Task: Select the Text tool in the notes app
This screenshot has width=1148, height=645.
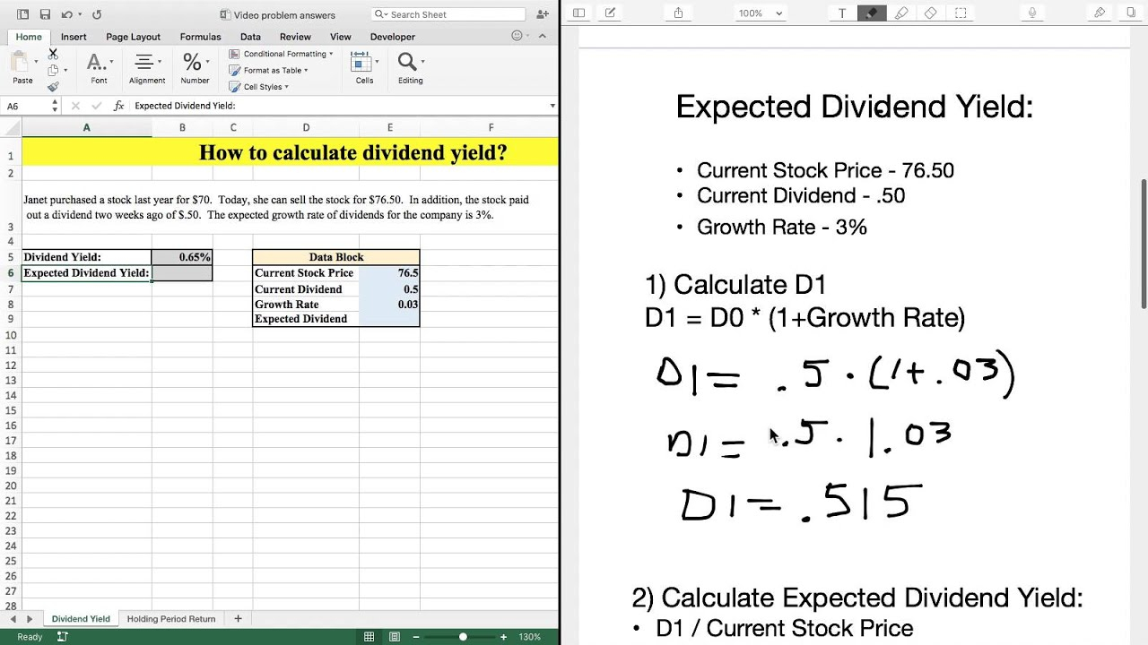Action: pos(841,13)
